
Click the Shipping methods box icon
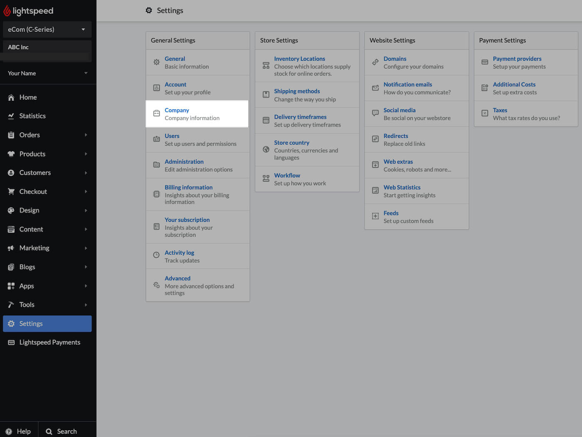(266, 95)
